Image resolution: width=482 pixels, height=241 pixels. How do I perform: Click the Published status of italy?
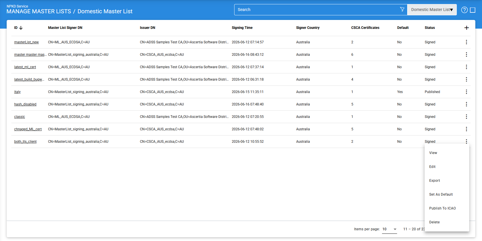pos(432,92)
